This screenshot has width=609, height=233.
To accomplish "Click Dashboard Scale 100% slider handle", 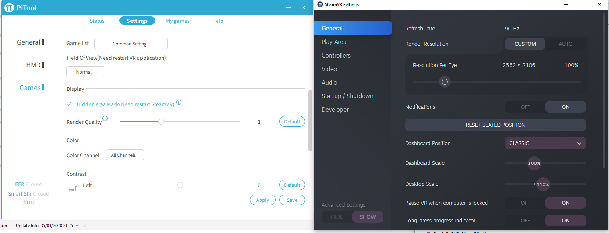I will pos(534,163).
